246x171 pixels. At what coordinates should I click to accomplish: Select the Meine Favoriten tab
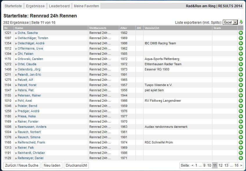[86, 6]
